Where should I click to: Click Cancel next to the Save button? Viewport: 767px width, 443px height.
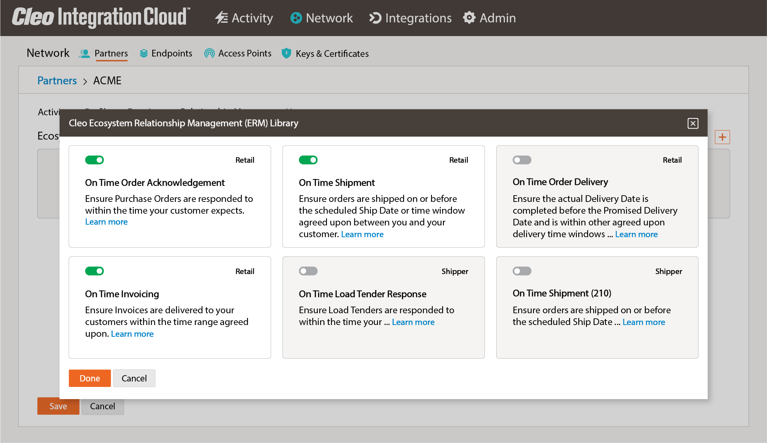click(x=103, y=406)
